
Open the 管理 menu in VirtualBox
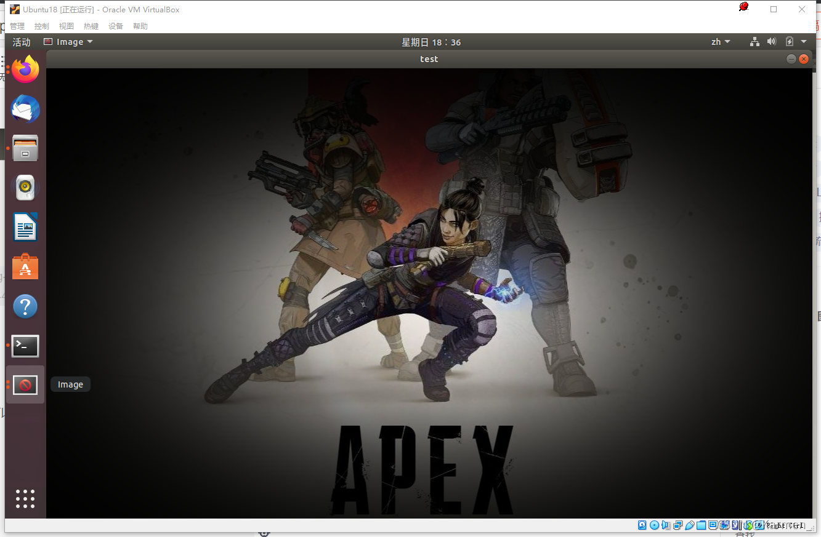[x=17, y=26]
